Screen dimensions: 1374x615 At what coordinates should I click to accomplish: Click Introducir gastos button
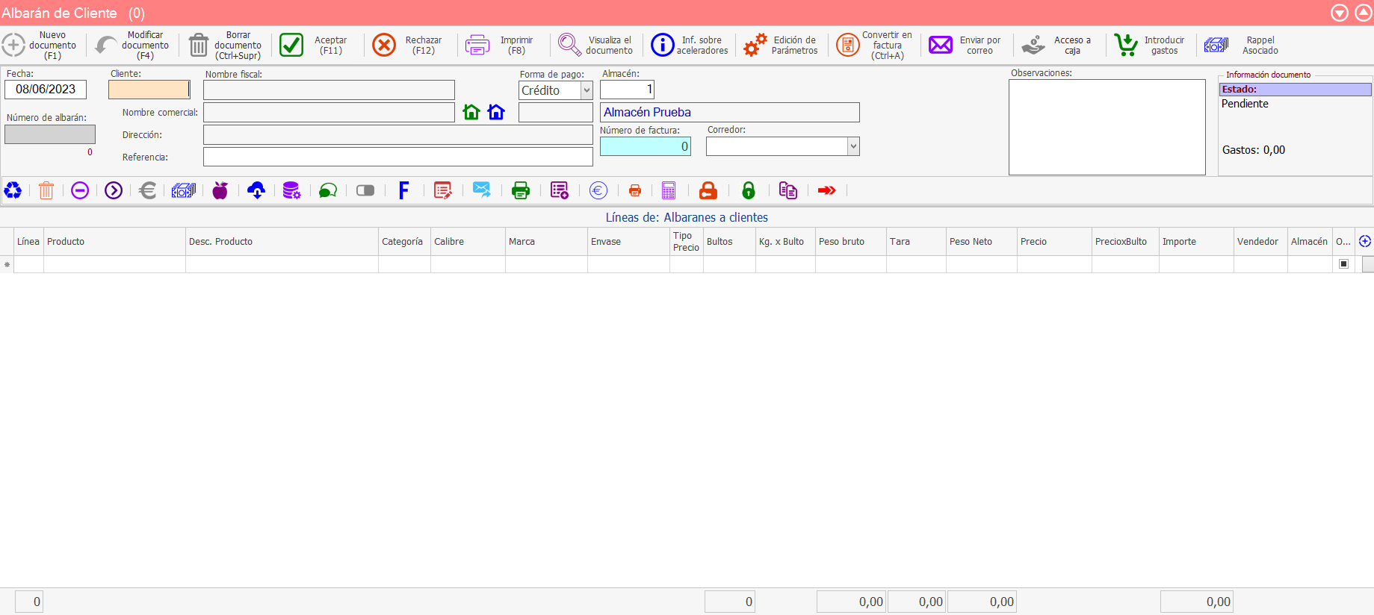(1150, 46)
